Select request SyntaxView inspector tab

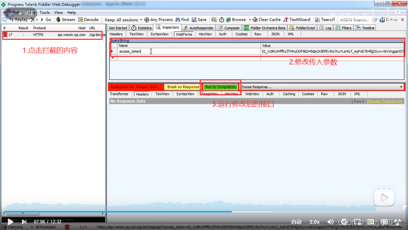click(159, 34)
